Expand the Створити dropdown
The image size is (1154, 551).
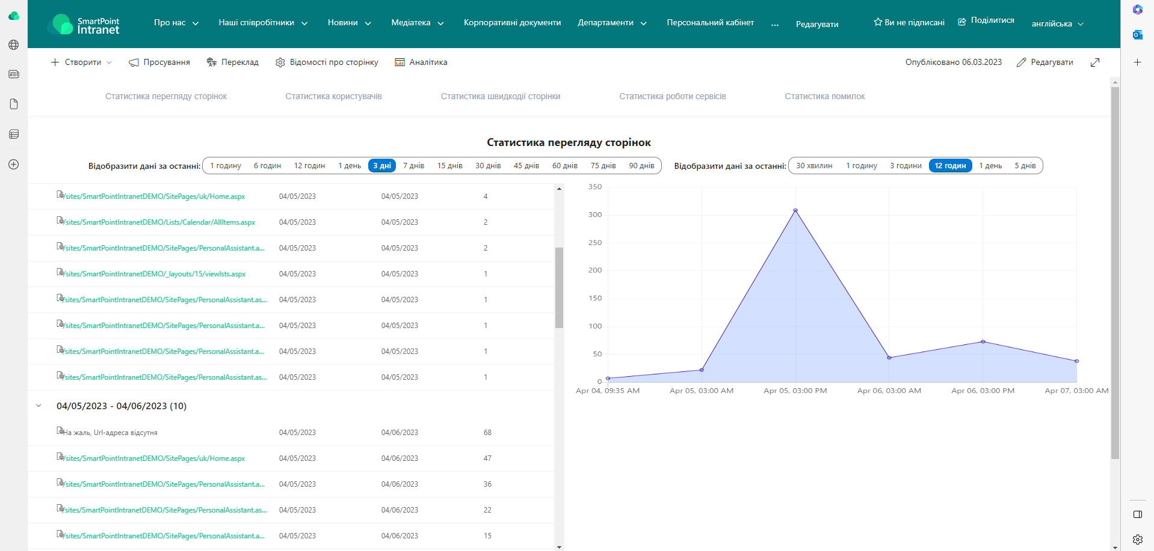pos(82,62)
